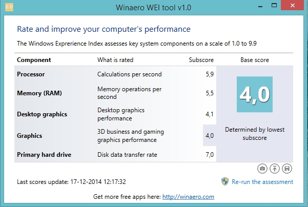Click the 'Winaero WEI tool v1.0' title
The height and width of the screenshot is (207, 308).
[153, 8]
